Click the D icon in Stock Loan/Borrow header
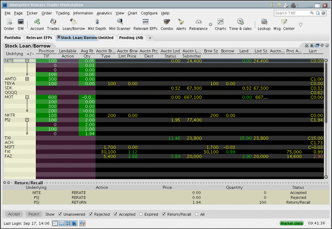This screenshot has height=229, width=332. point(307,45)
